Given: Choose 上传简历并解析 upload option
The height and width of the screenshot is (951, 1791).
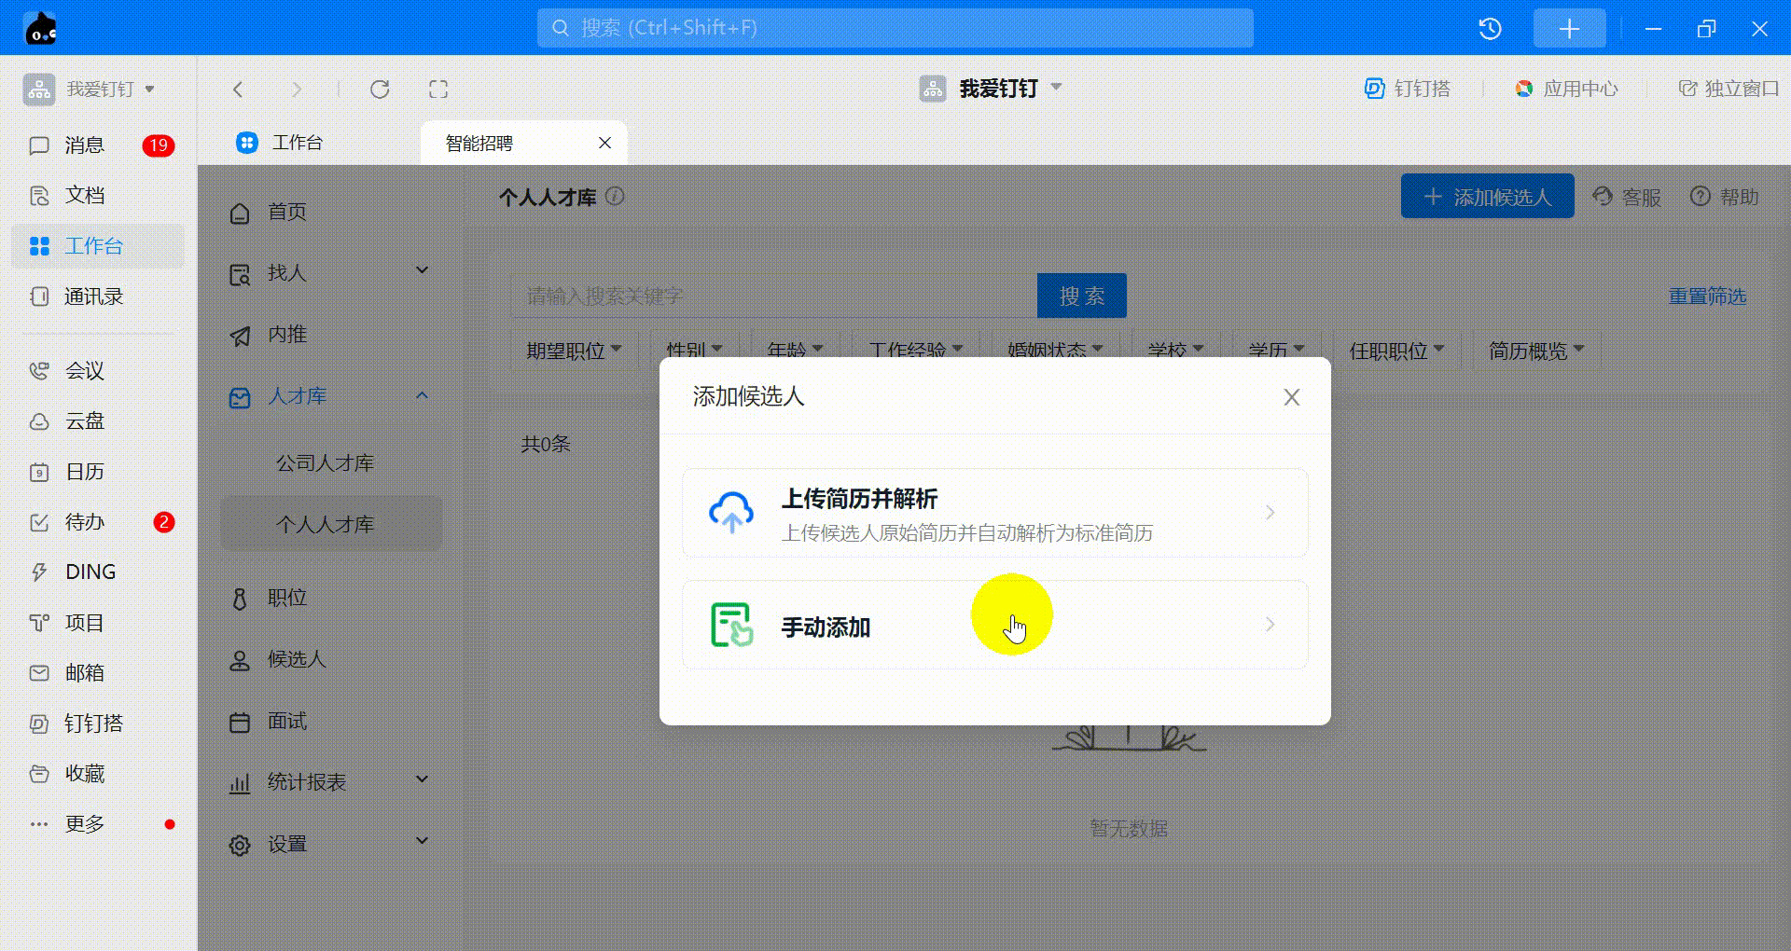Looking at the screenshot, I should click(994, 514).
